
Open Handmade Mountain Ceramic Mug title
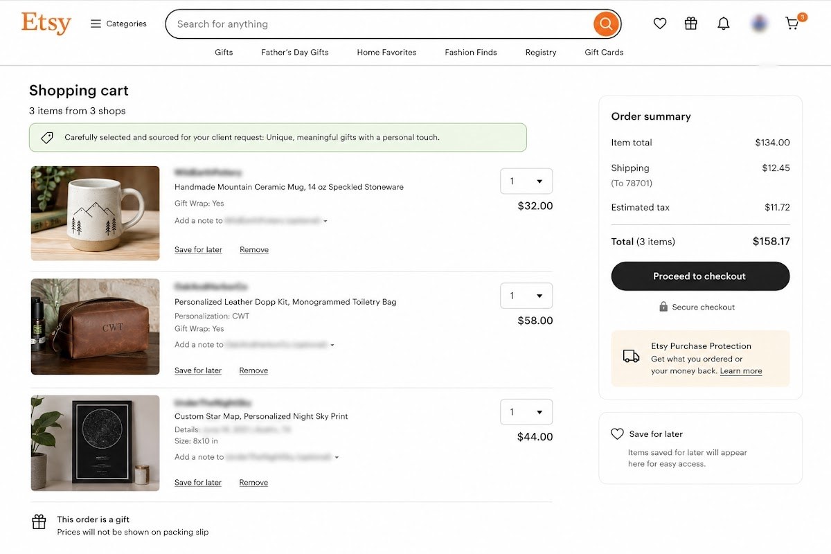coord(289,187)
